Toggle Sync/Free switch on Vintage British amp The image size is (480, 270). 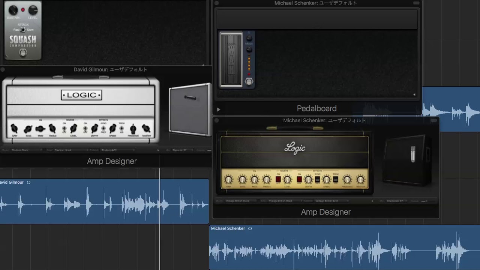pyautogui.click(x=318, y=180)
